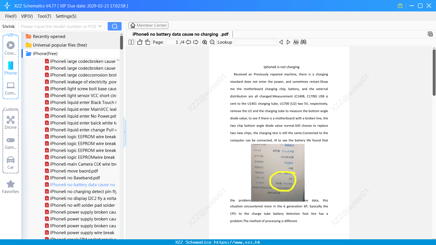Viewport: 436px width, 245px height.
Task: Open iPhone6 no charging detect pin file
Action: coord(81,192)
